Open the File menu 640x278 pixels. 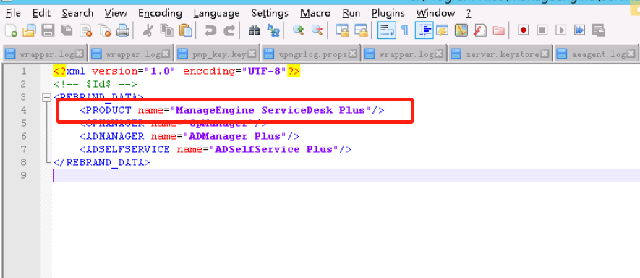pyautogui.click(x=13, y=13)
